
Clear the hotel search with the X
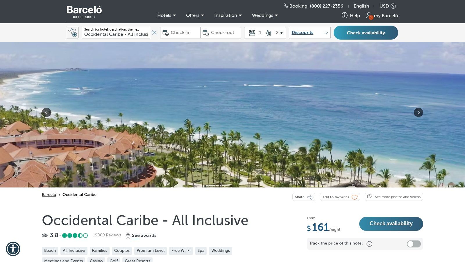[154, 33]
